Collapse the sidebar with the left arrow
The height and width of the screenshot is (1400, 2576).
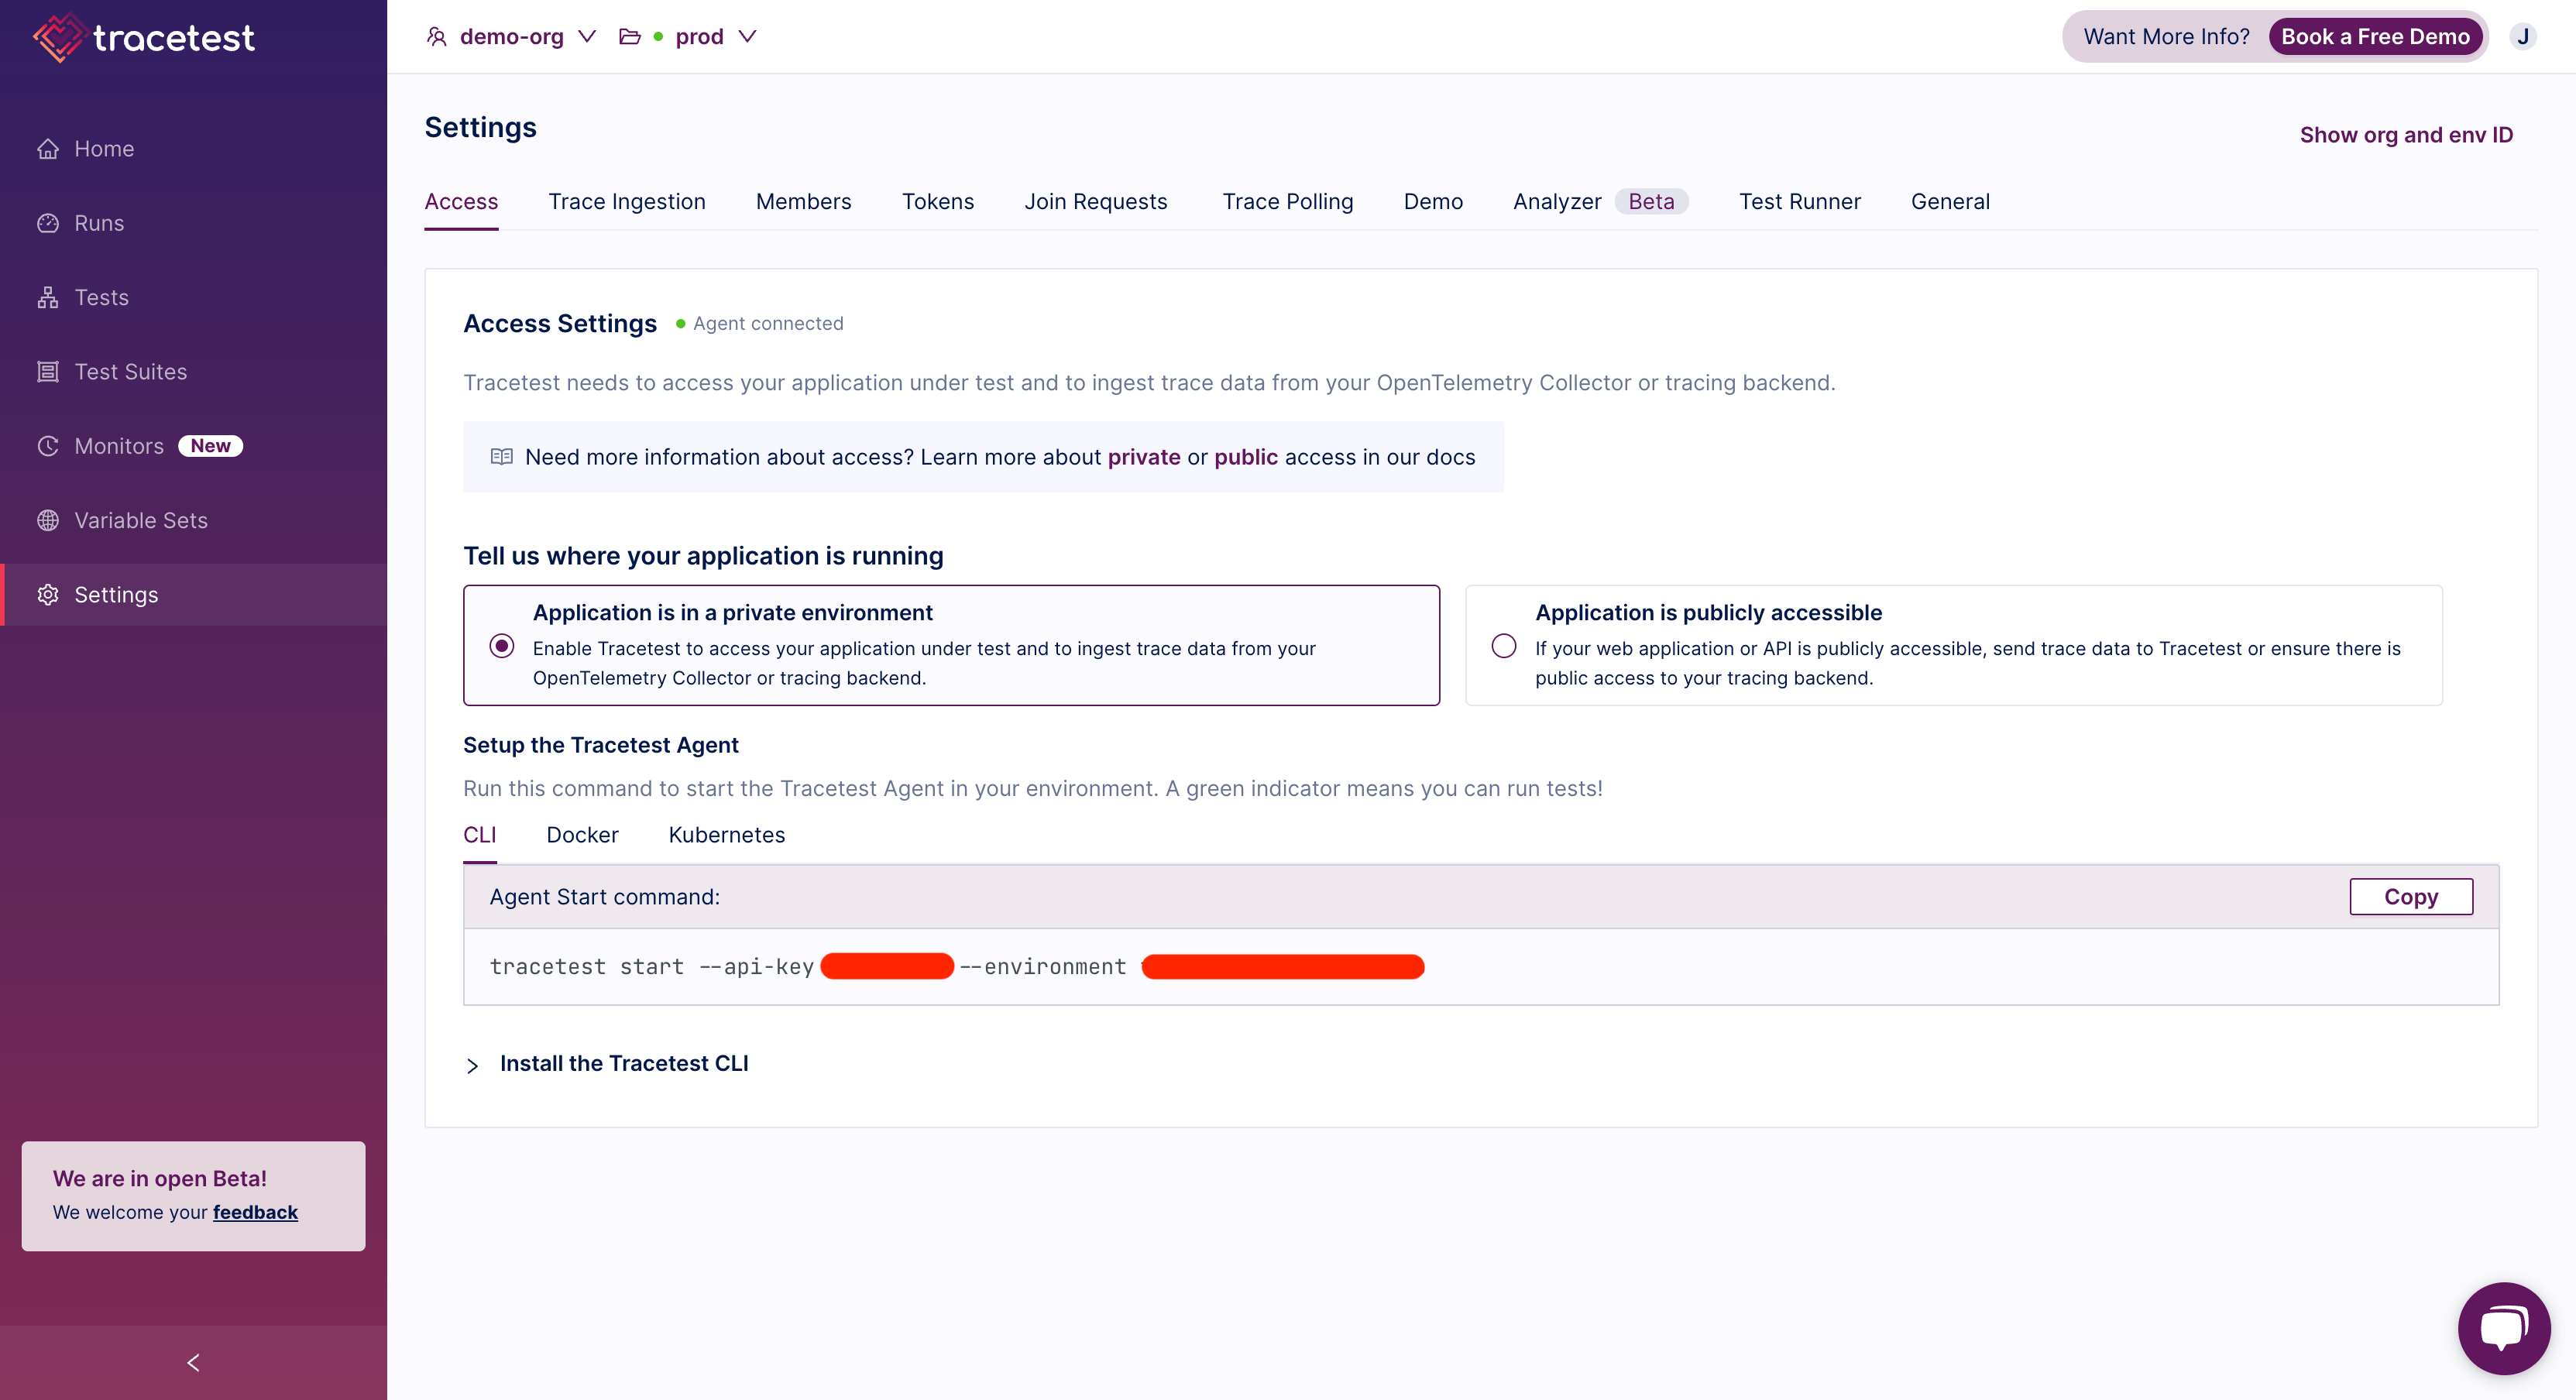coord(193,1362)
